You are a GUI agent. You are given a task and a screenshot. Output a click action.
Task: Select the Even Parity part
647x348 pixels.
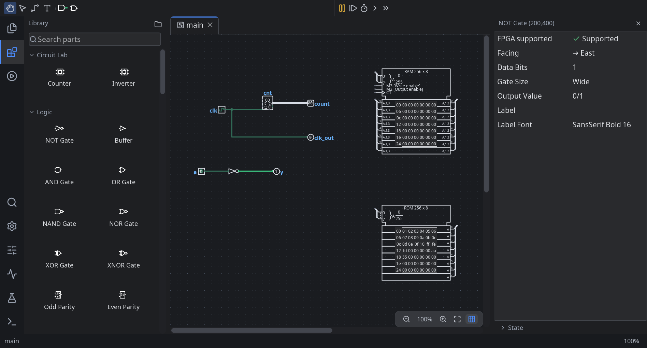coord(124,301)
